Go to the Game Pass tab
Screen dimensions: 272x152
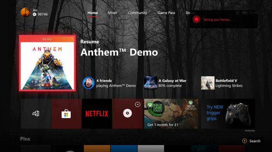click(166, 13)
